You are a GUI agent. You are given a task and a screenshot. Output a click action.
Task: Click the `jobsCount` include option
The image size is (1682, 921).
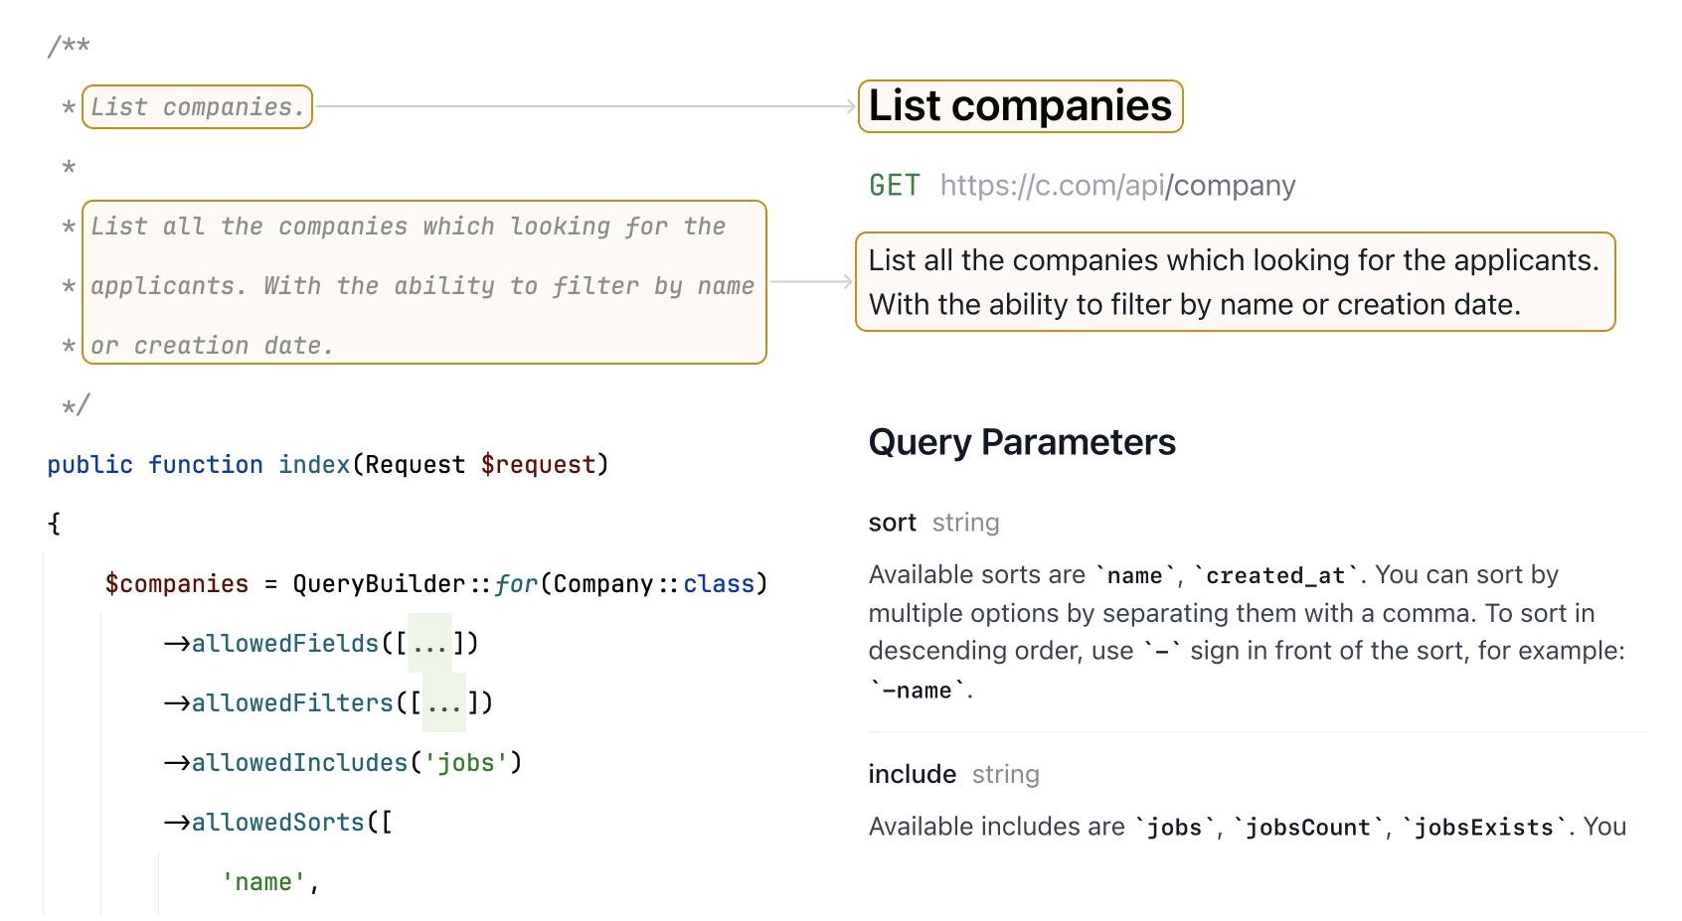click(1307, 827)
